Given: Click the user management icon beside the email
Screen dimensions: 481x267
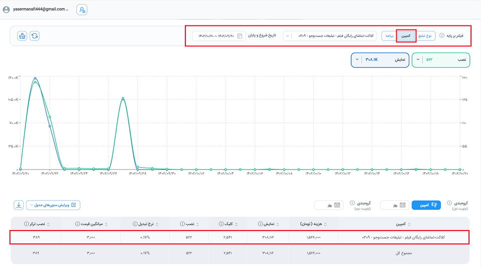Looking at the screenshot, I should (82, 9).
